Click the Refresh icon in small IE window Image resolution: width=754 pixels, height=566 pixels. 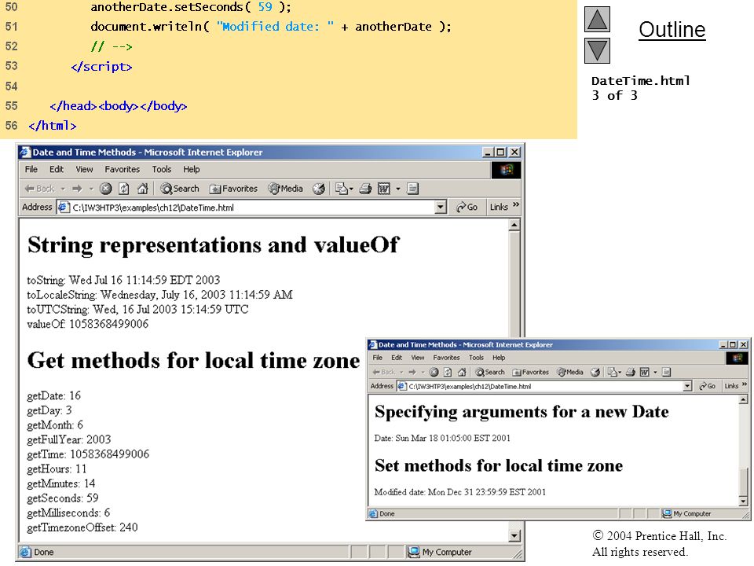coord(448,372)
